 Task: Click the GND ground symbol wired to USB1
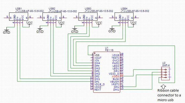pyautogui.click(x=6, y=31)
